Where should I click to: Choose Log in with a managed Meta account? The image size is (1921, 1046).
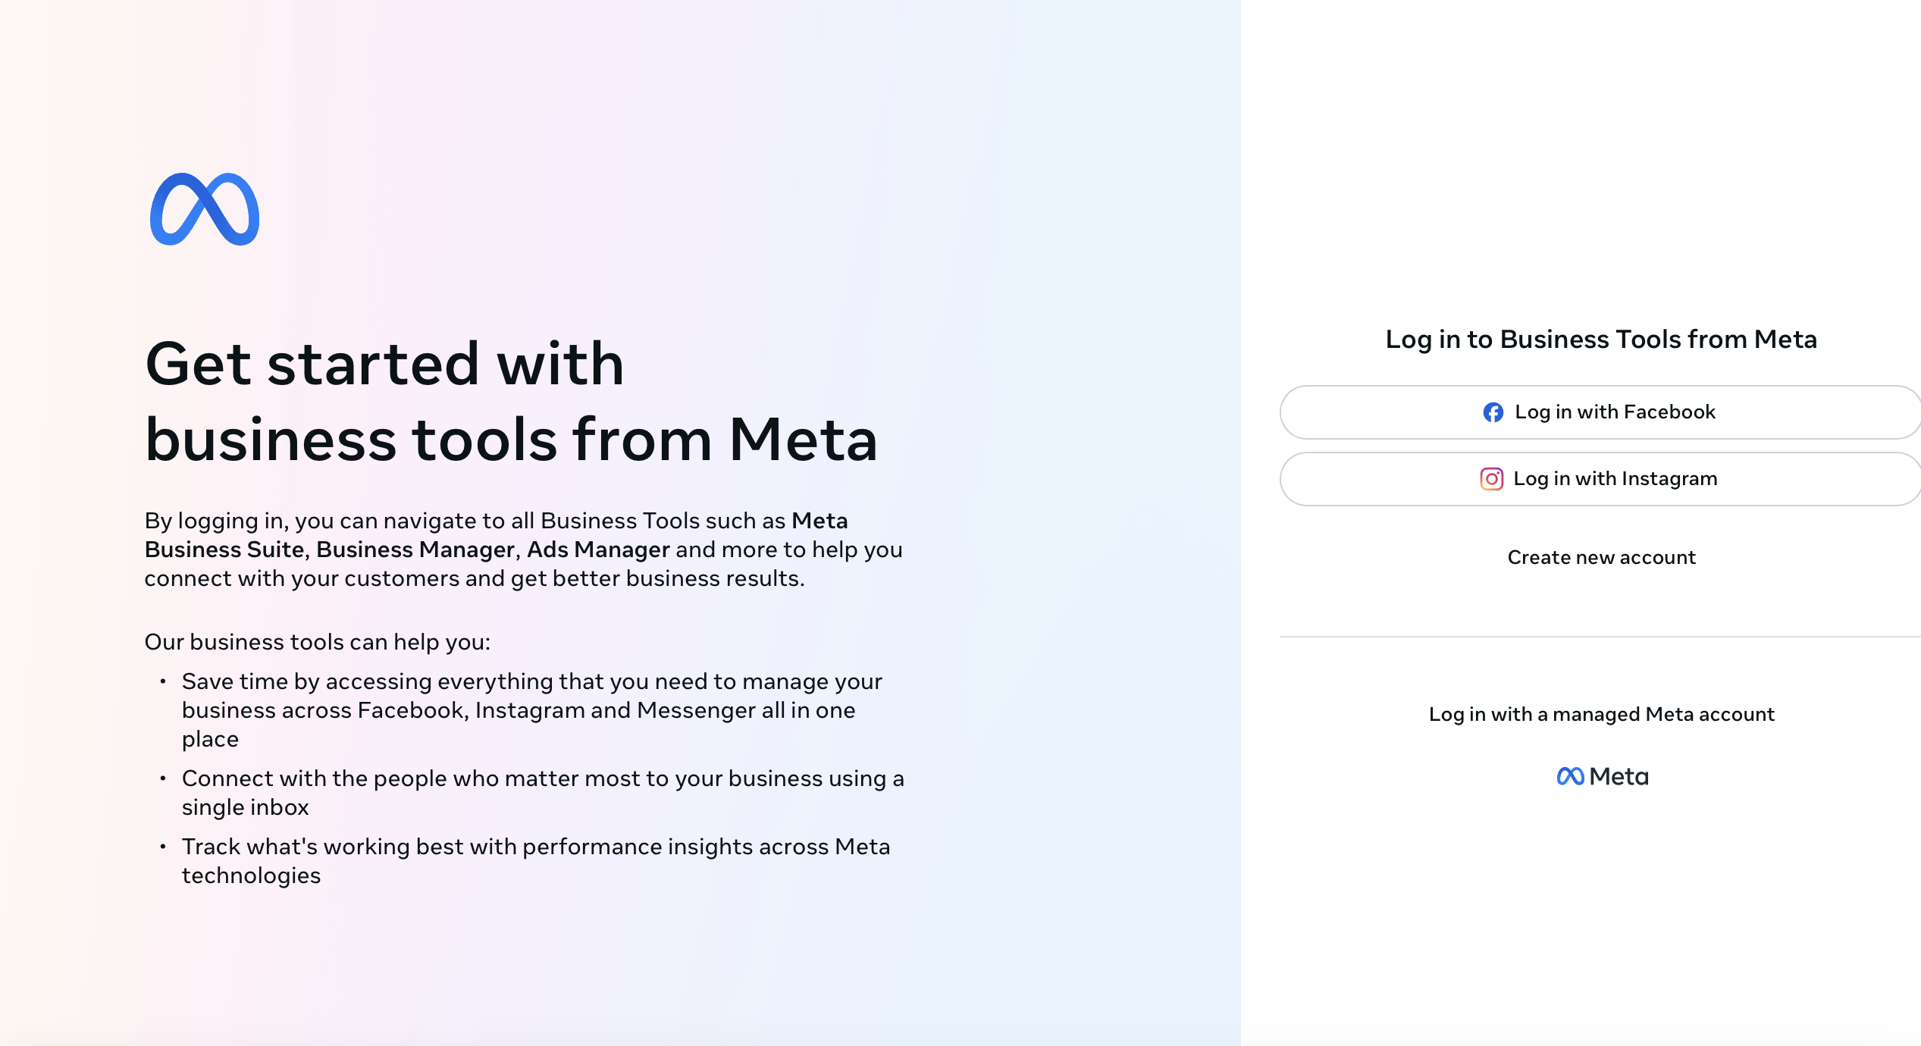pos(1601,714)
